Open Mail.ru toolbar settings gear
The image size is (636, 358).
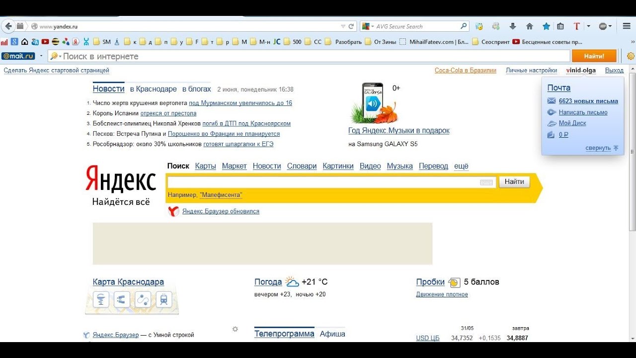pyautogui.click(x=631, y=56)
